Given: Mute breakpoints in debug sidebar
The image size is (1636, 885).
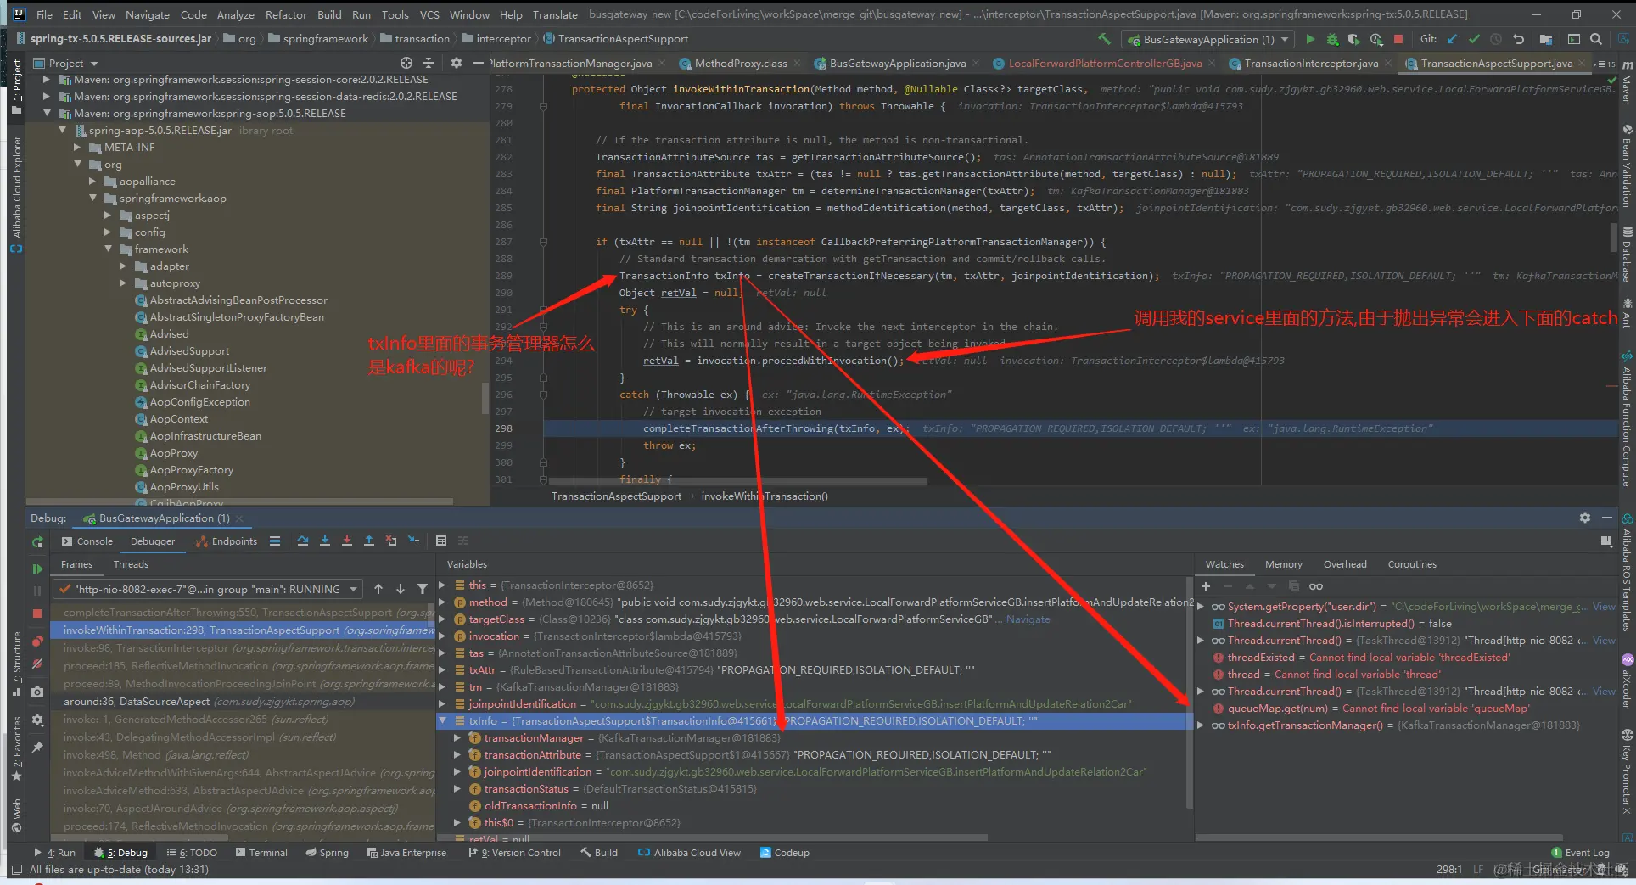Looking at the screenshot, I should pyautogui.click(x=37, y=664).
